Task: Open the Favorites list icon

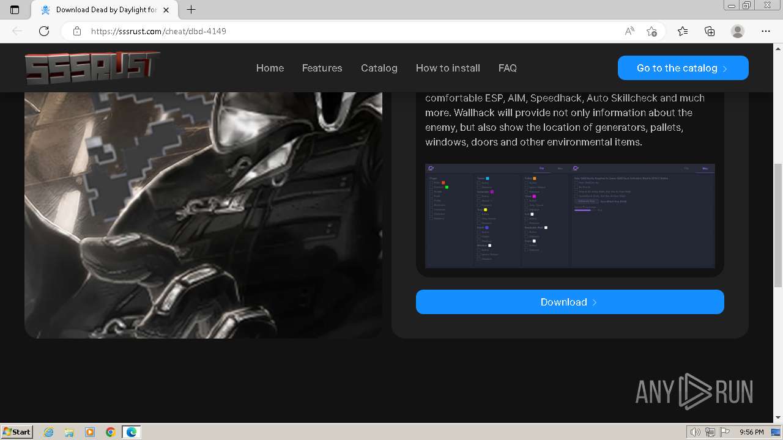Action: click(x=683, y=31)
